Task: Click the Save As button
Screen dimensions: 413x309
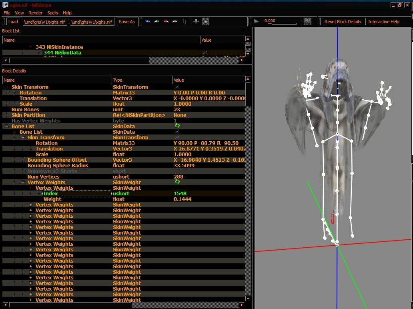Action: pos(127,22)
